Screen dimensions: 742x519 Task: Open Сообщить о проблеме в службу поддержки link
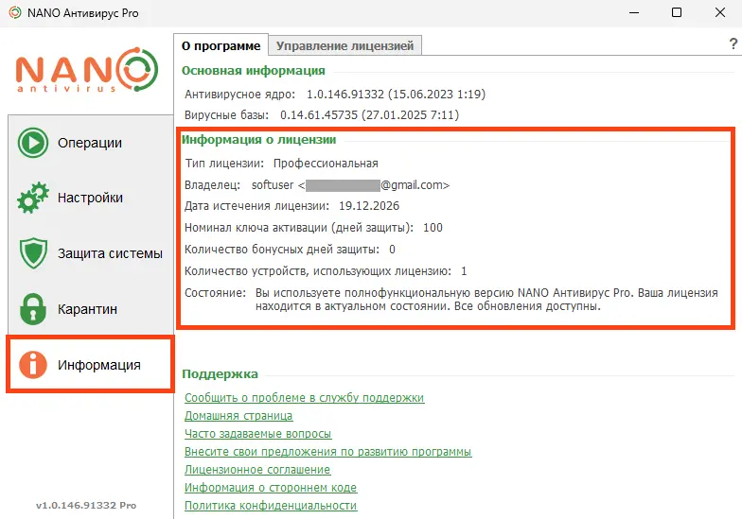point(305,398)
